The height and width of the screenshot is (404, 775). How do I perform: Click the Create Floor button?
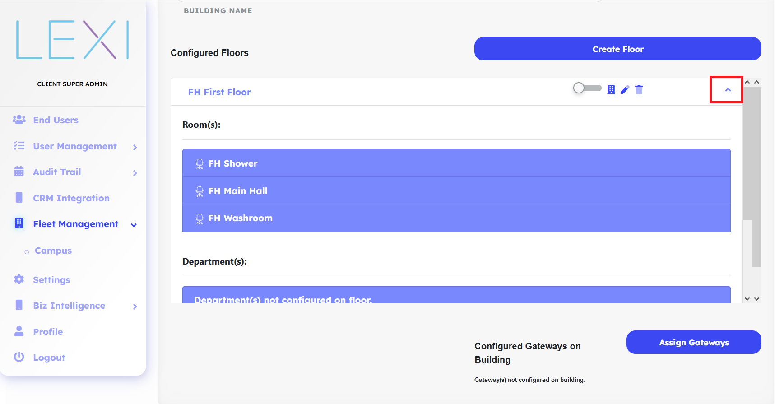point(617,49)
